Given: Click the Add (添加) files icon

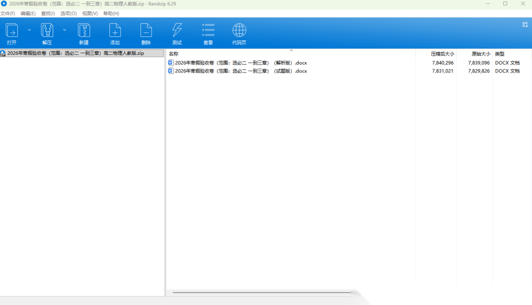Looking at the screenshot, I should [x=115, y=31].
